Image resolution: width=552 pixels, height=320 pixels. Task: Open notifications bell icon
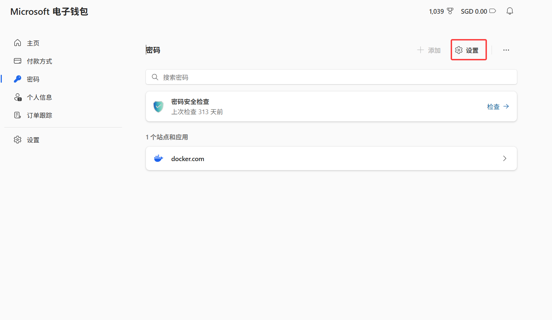click(x=510, y=11)
